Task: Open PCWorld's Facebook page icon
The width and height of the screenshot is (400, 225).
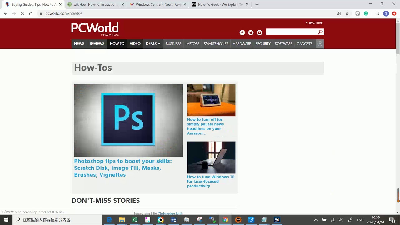Action: [242, 32]
